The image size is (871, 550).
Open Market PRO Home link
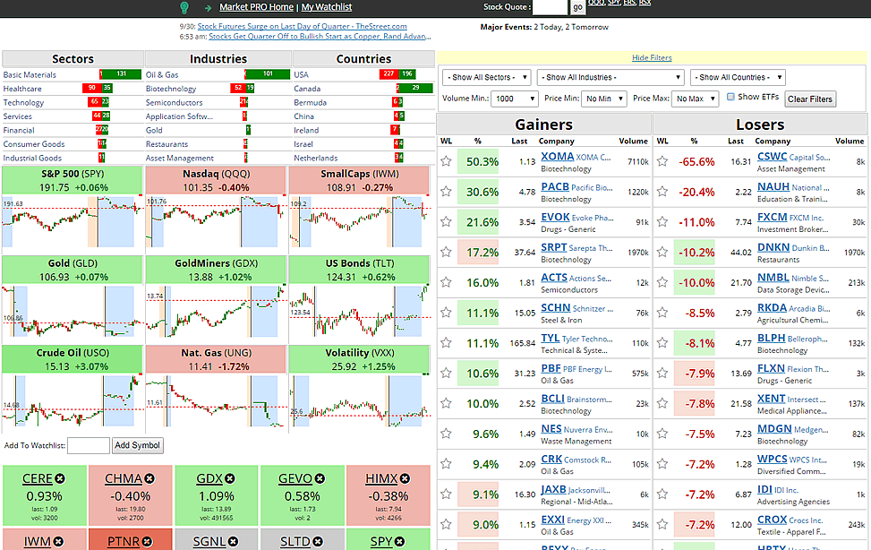256,7
